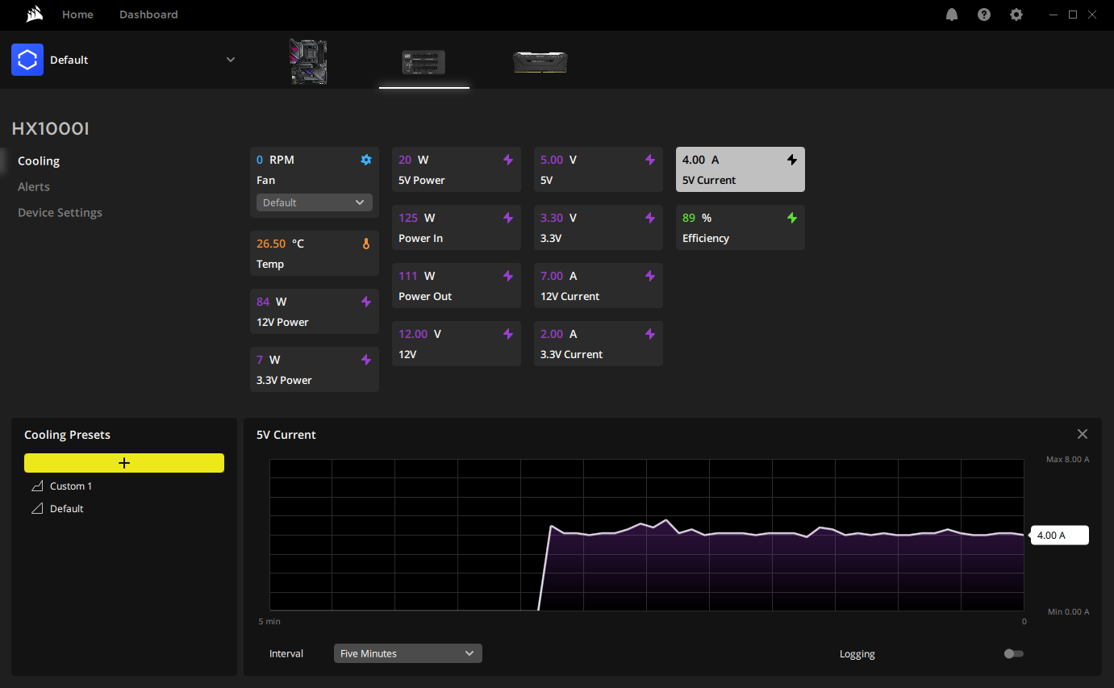Click the lightning icon on 5V Power tile
Screen dimensions: 1114x688
click(508, 160)
